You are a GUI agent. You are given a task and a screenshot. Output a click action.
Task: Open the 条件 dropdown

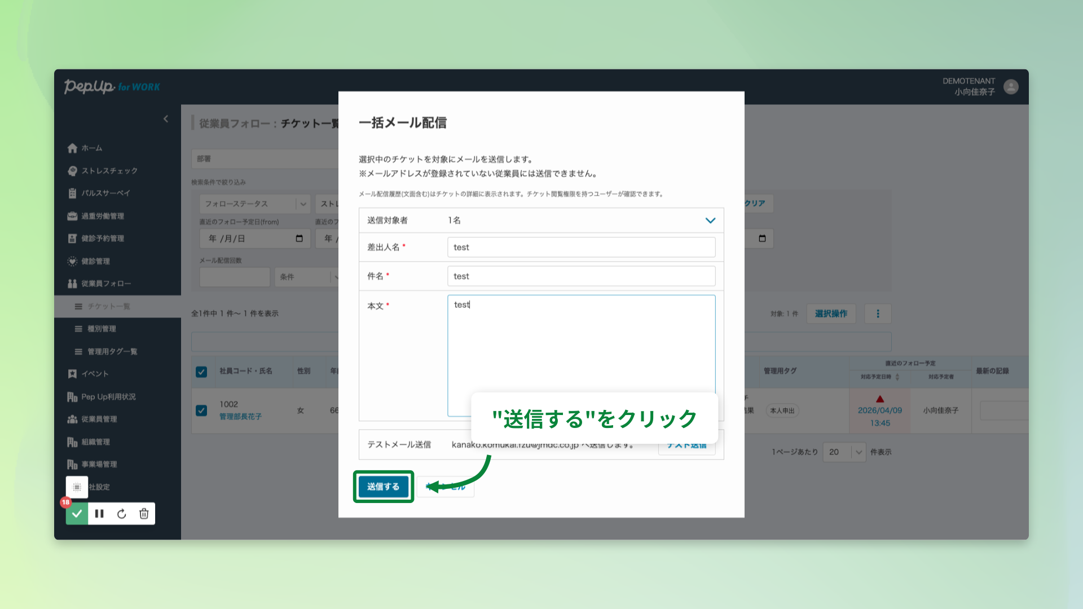click(307, 277)
